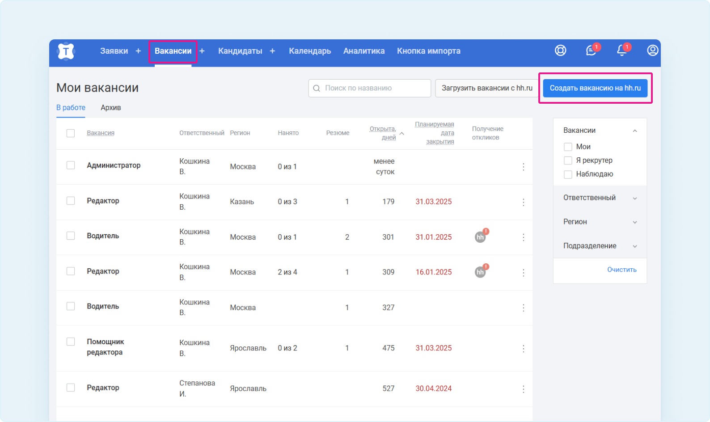710x422 pixels.
Task: Click Создать вакансию на hh.ru button
Action: 595,88
